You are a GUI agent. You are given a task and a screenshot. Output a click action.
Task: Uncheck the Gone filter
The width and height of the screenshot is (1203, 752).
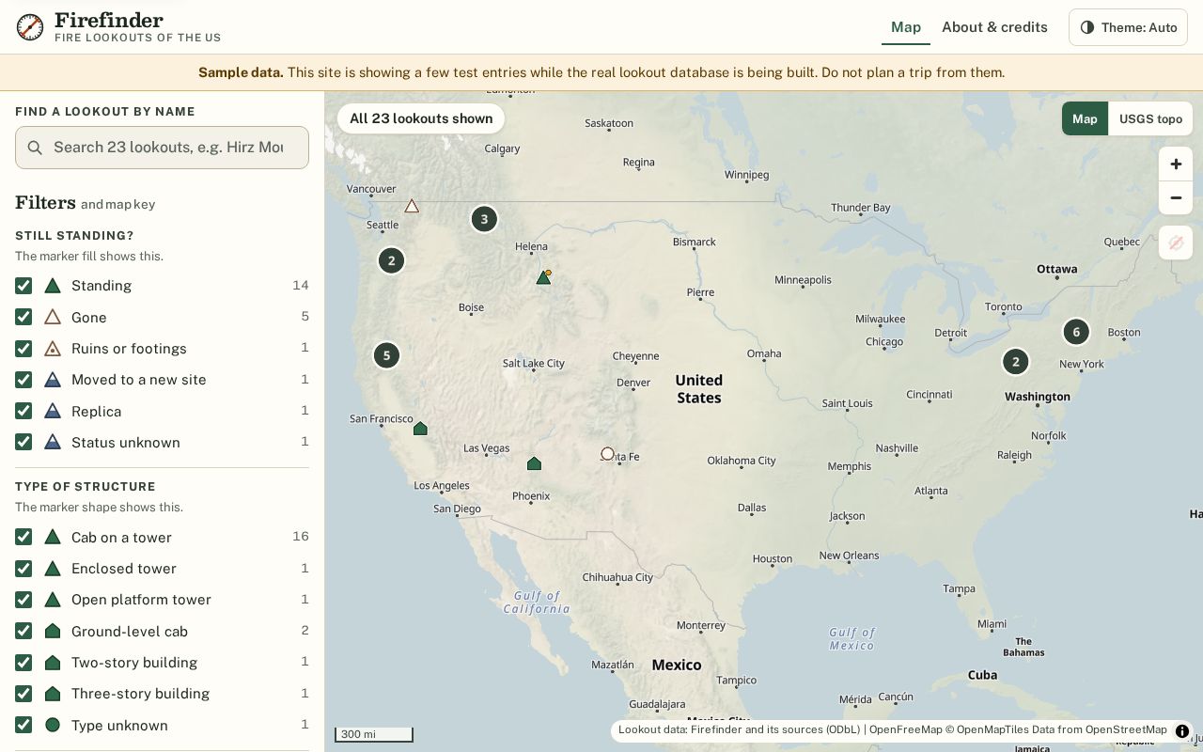pyautogui.click(x=23, y=317)
